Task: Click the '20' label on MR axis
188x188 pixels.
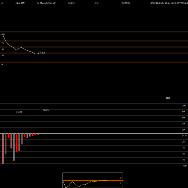Action: [183, 130]
